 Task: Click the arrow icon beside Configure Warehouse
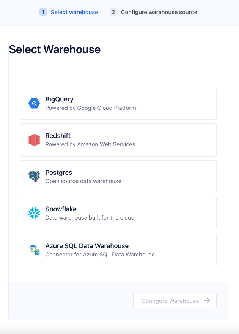point(207,301)
